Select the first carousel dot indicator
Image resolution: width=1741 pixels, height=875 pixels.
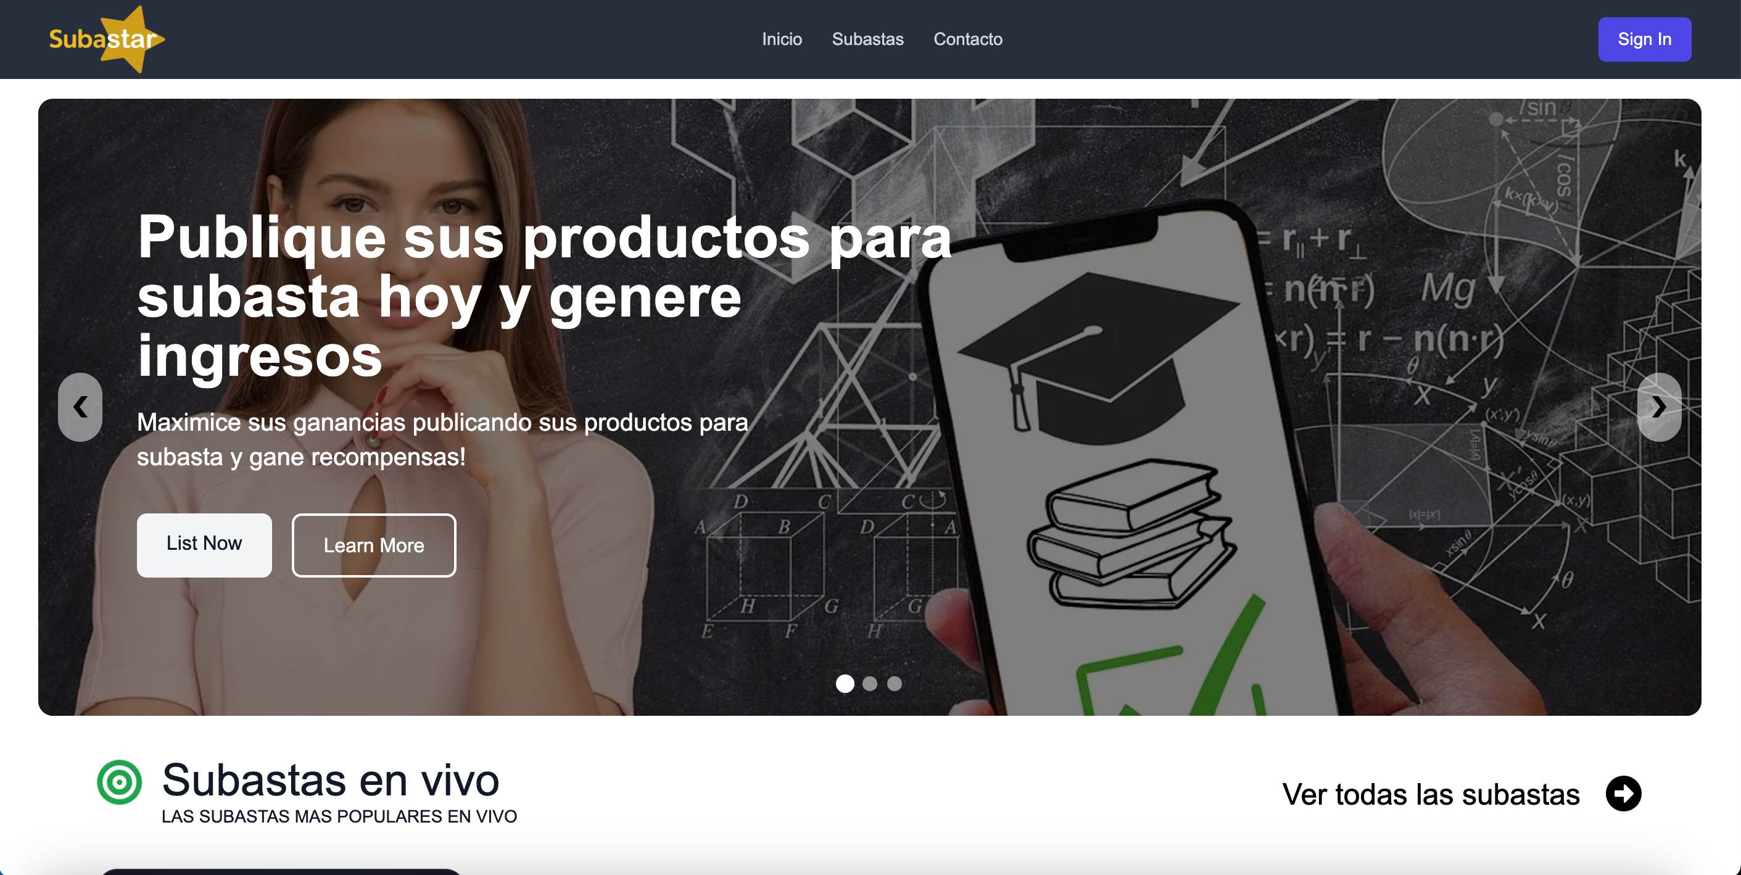pos(845,684)
